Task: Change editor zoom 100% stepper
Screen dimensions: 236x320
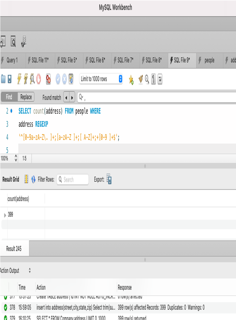Action: click(16, 158)
